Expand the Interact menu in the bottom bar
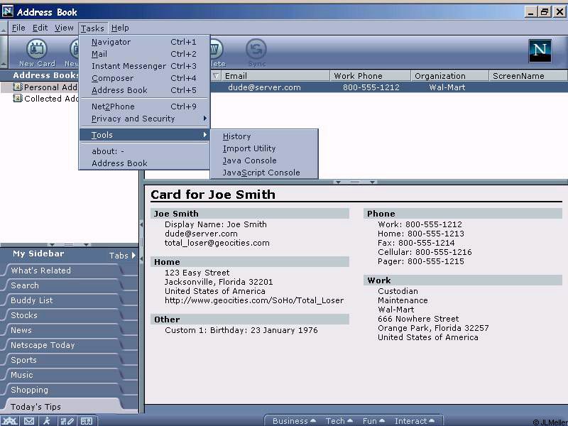The image size is (568, 426). [x=415, y=421]
